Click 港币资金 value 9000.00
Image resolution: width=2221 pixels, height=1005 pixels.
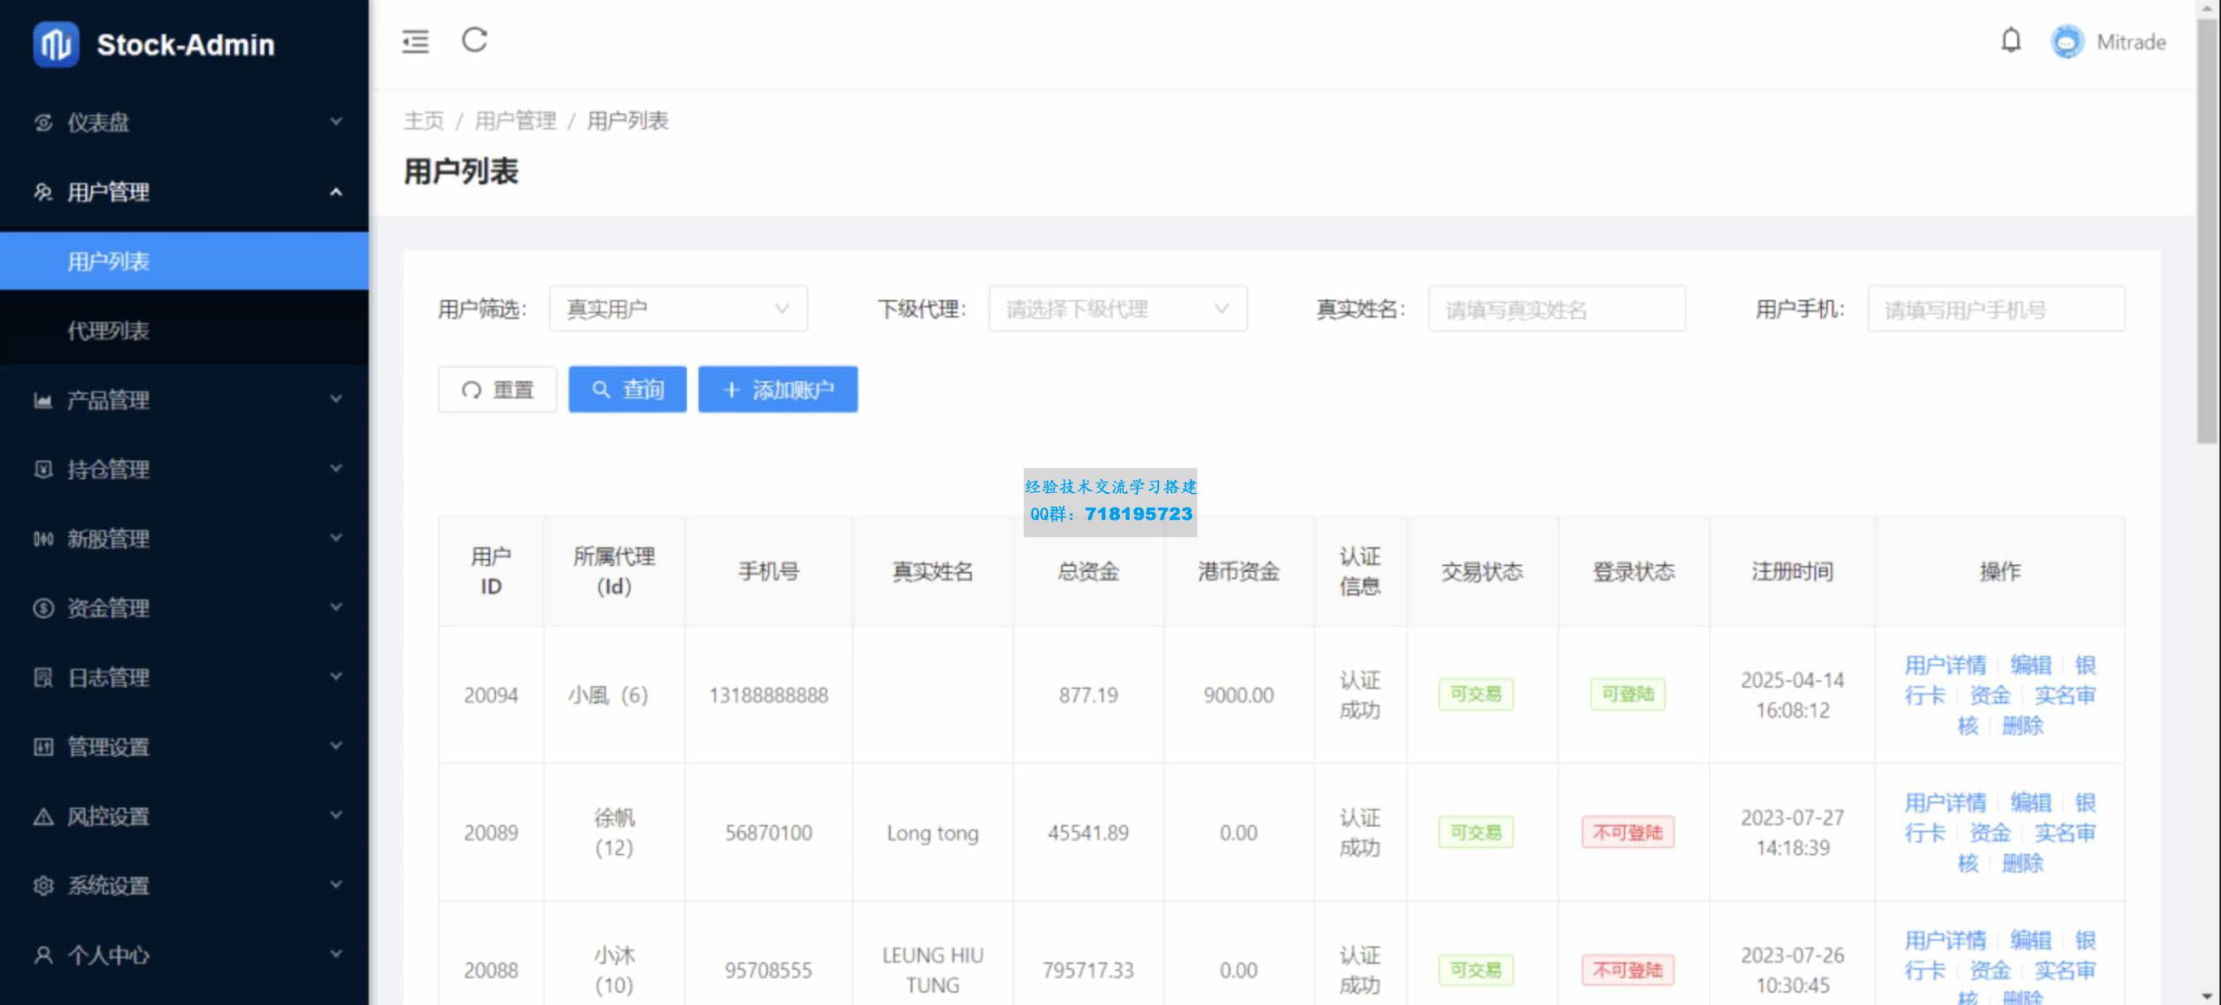pos(1238,695)
